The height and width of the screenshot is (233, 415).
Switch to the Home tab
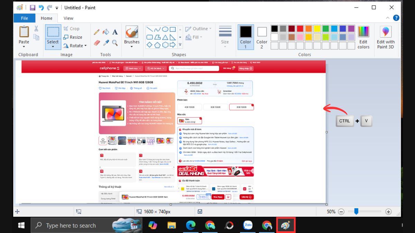tap(47, 18)
